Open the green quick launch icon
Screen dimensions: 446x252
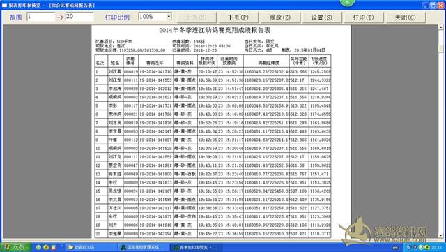[x=38, y=247]
